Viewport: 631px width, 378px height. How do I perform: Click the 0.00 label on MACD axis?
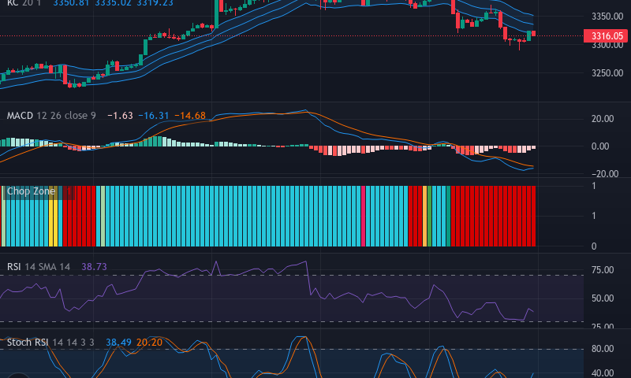600,146
